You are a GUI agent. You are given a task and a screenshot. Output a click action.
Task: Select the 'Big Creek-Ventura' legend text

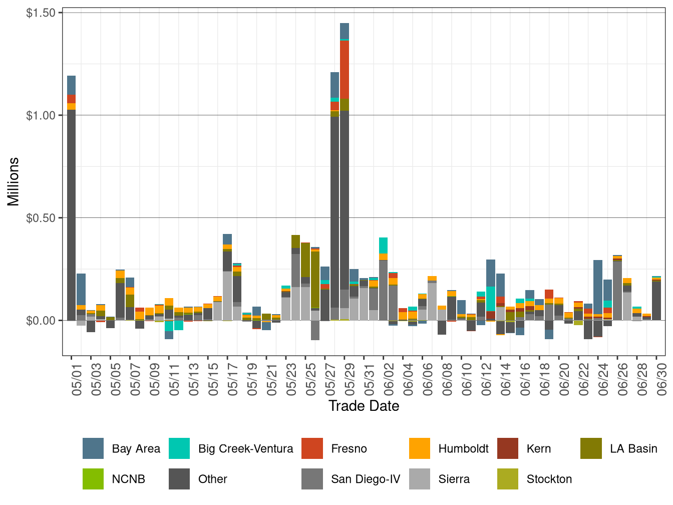tap(246, 449)
